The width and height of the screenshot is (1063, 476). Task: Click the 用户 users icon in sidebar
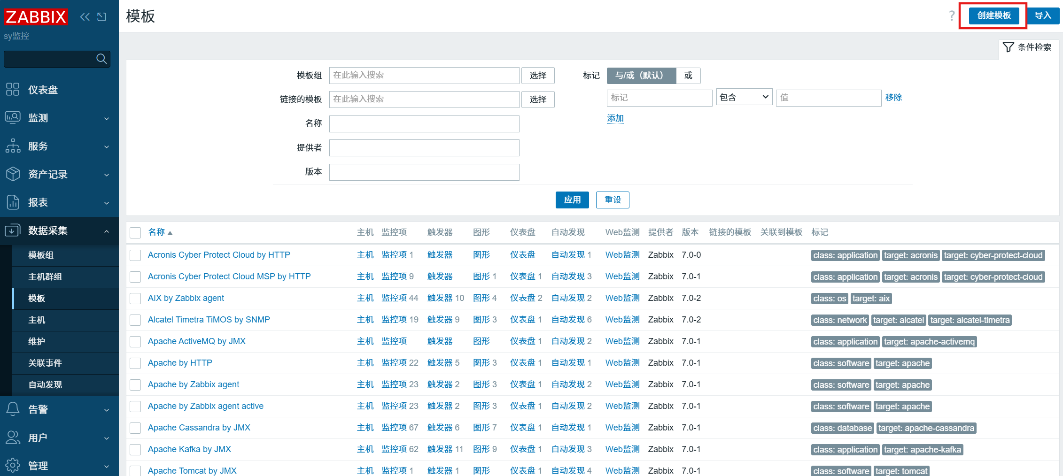(x=13, y=438)
